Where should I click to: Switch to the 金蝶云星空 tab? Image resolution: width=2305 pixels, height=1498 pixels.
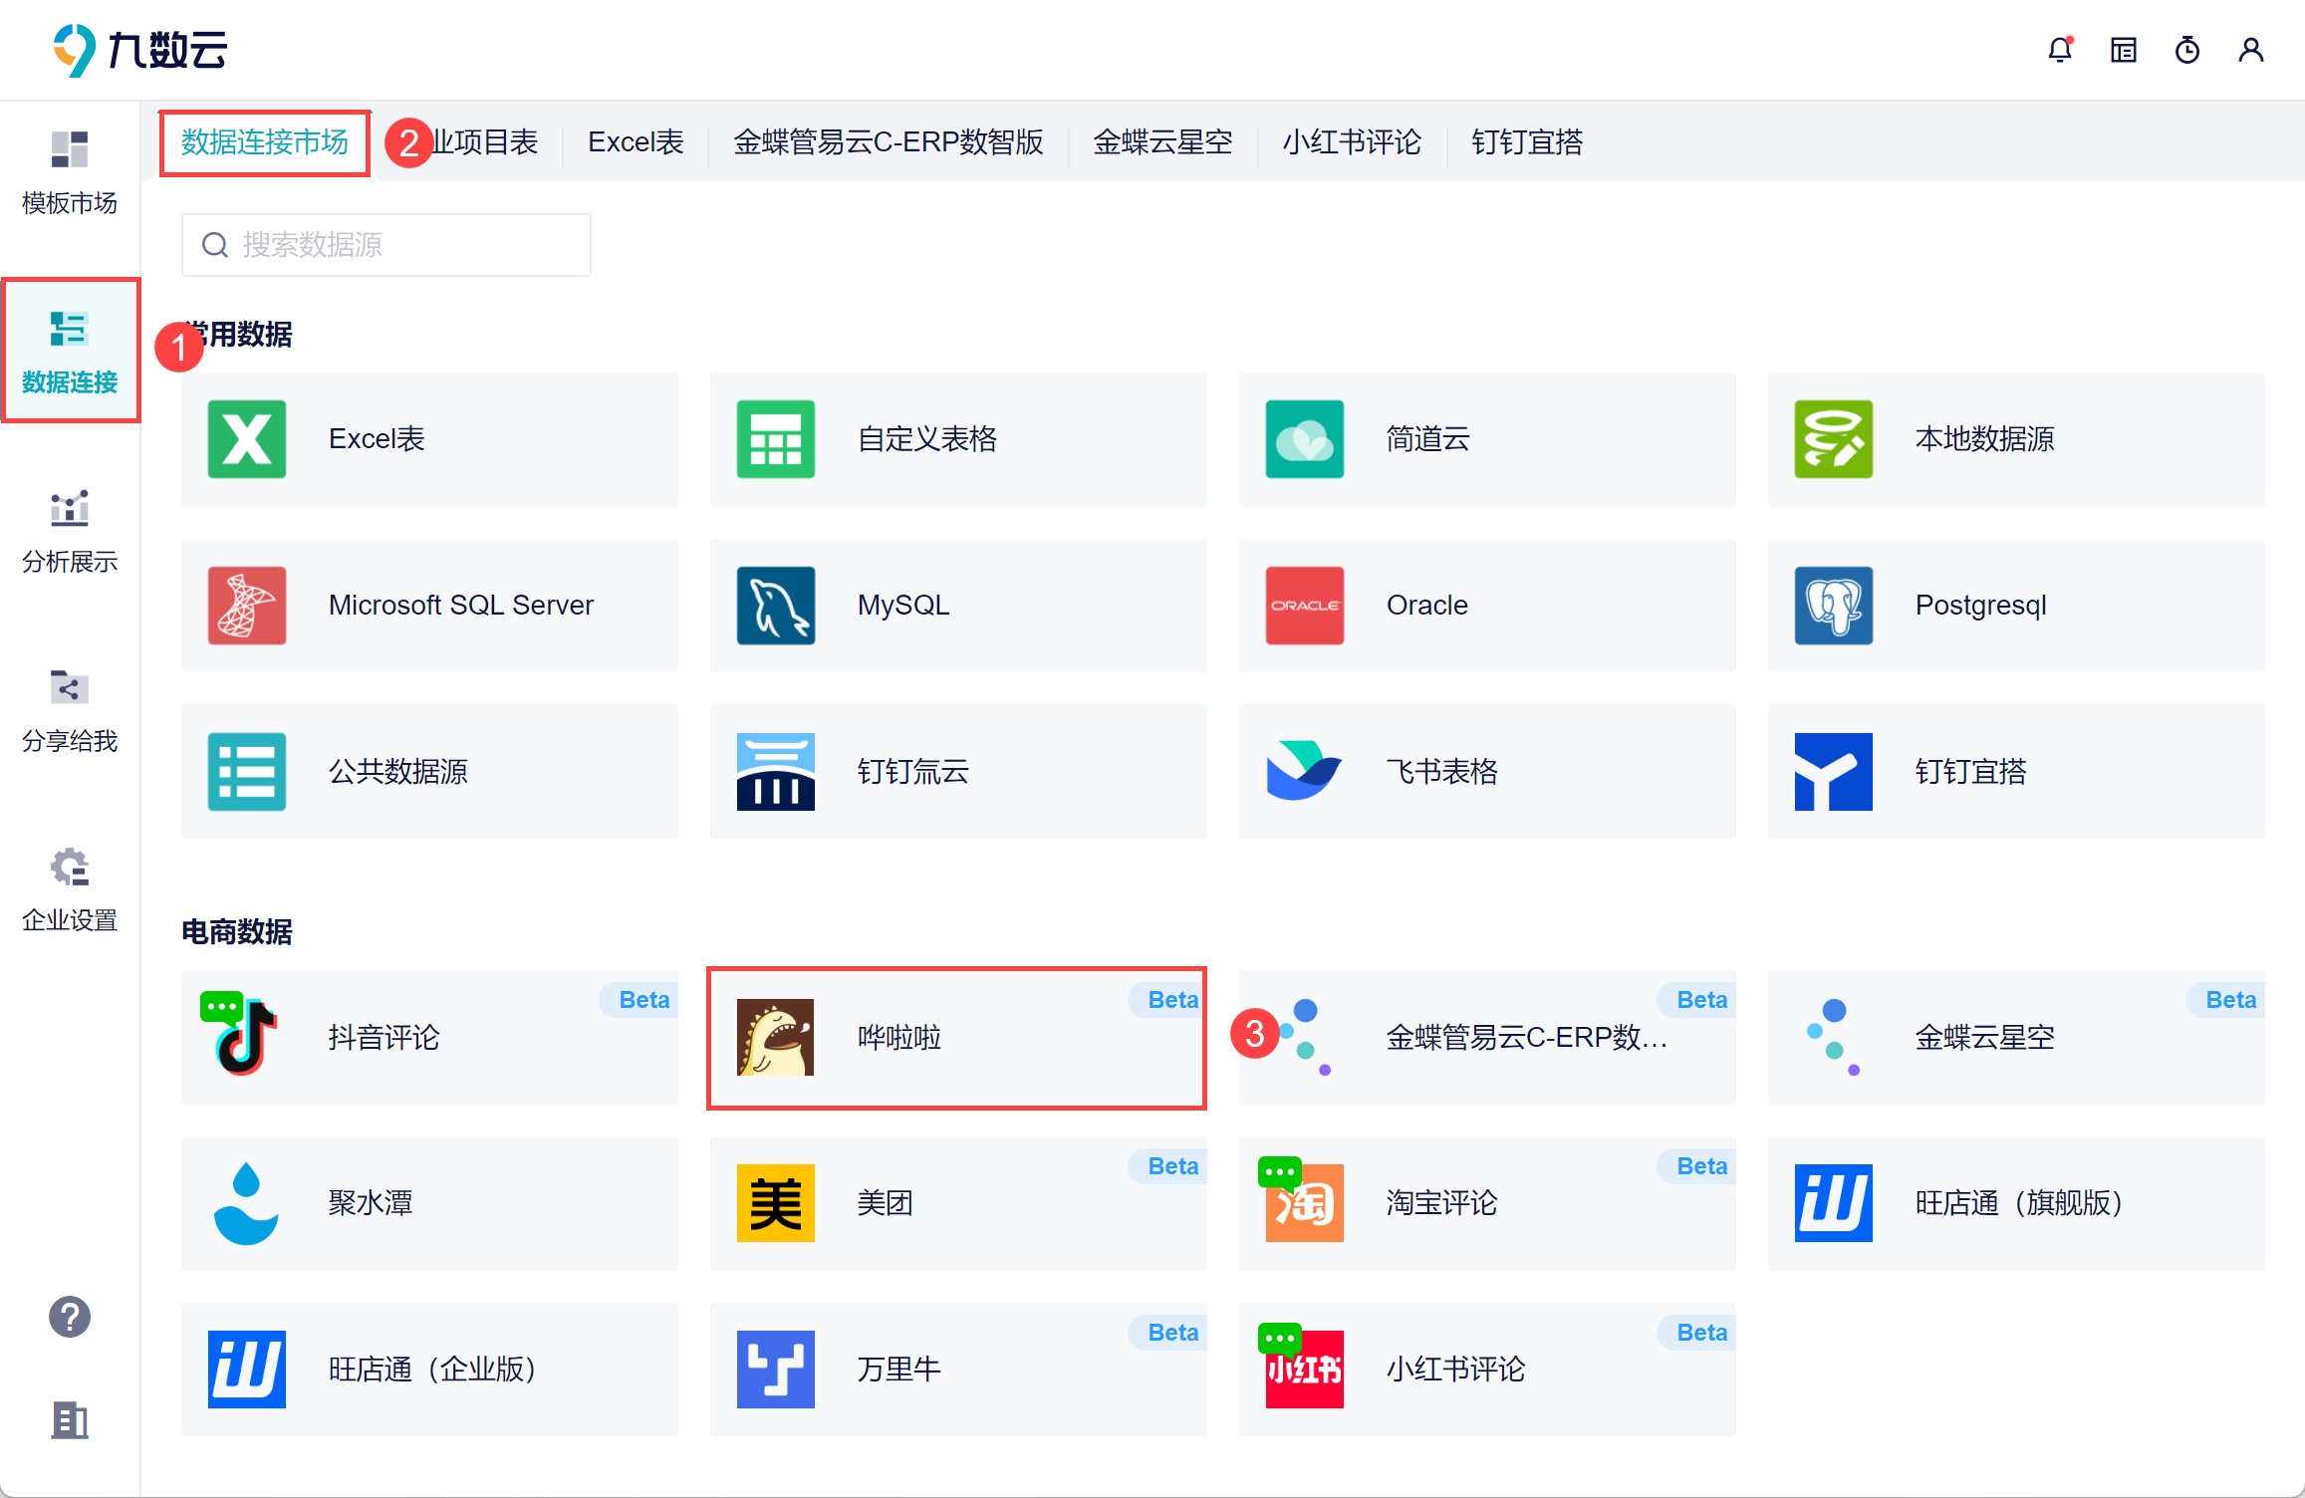(1162, 142)
